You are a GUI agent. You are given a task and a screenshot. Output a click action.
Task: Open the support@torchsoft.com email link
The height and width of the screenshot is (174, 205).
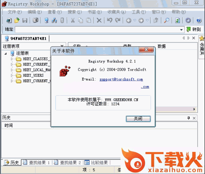(121, 79)
